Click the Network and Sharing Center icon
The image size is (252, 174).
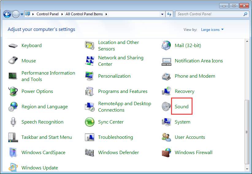click(90, 61)
